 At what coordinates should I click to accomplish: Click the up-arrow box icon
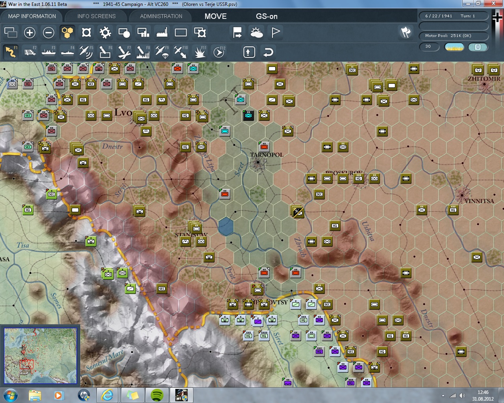pyautogui.click(x=249, y=52)
